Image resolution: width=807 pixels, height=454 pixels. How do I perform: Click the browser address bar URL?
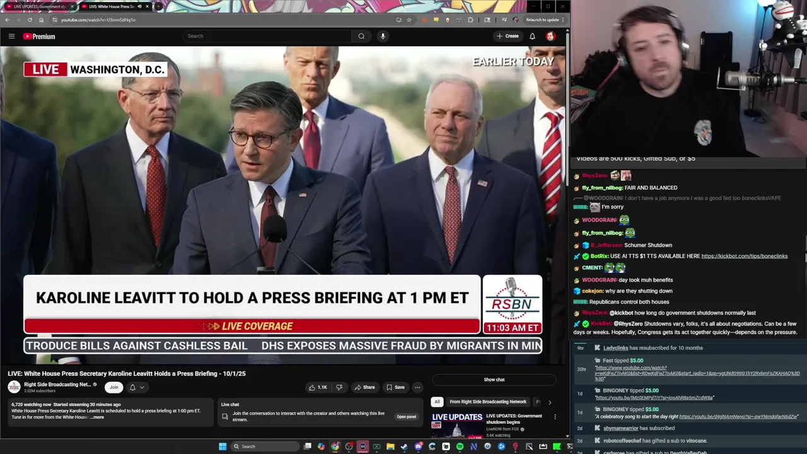pyautogui.click(x=98, y=20)
